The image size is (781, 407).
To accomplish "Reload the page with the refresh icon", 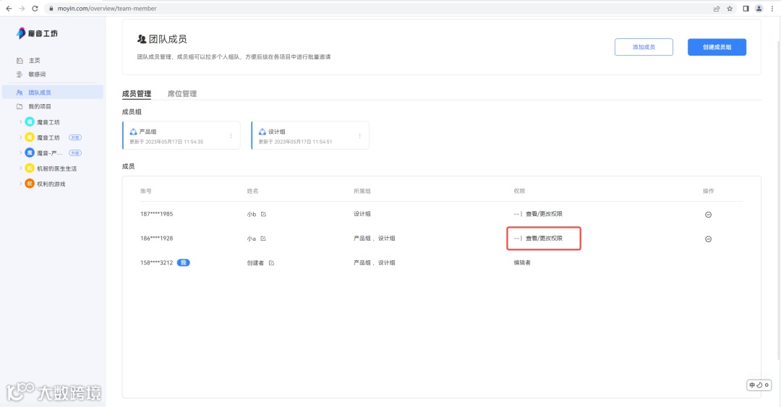I will tap(35, 9).
